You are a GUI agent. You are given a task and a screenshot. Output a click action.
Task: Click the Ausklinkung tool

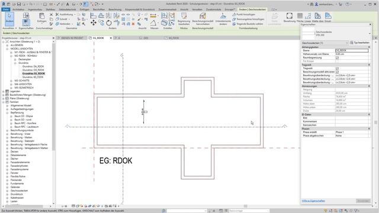click(x=65, y=14)
